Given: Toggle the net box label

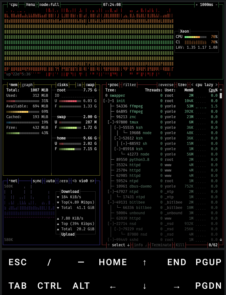Looking at the screenshot, I should tap(13, 181).
